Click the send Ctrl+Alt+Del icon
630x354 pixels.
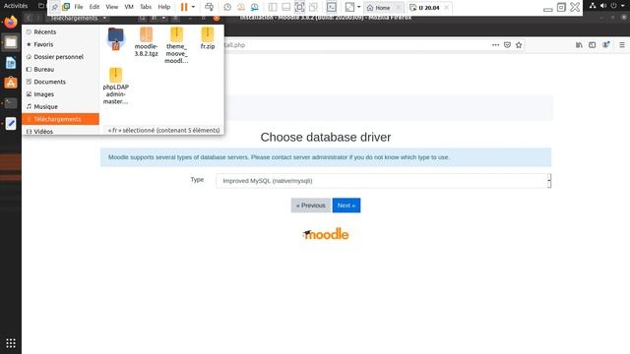209,7
